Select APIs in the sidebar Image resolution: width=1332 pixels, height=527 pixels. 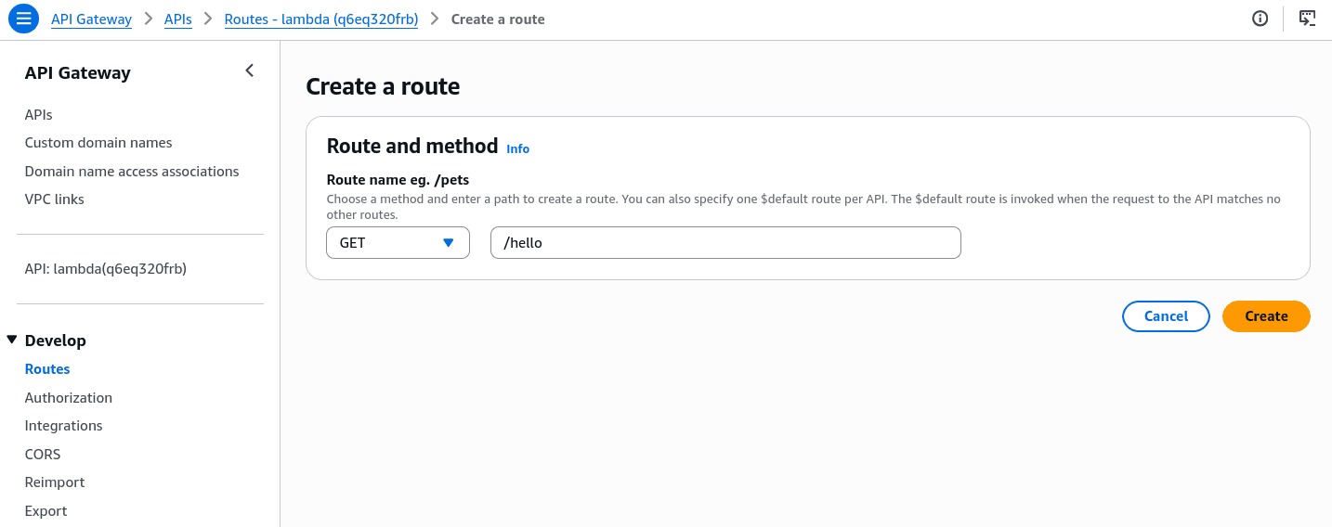coord(38,115)
